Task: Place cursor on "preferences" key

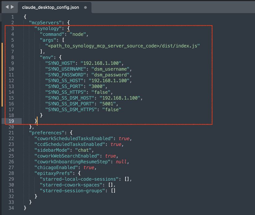Action: click(x=47, y=133)
